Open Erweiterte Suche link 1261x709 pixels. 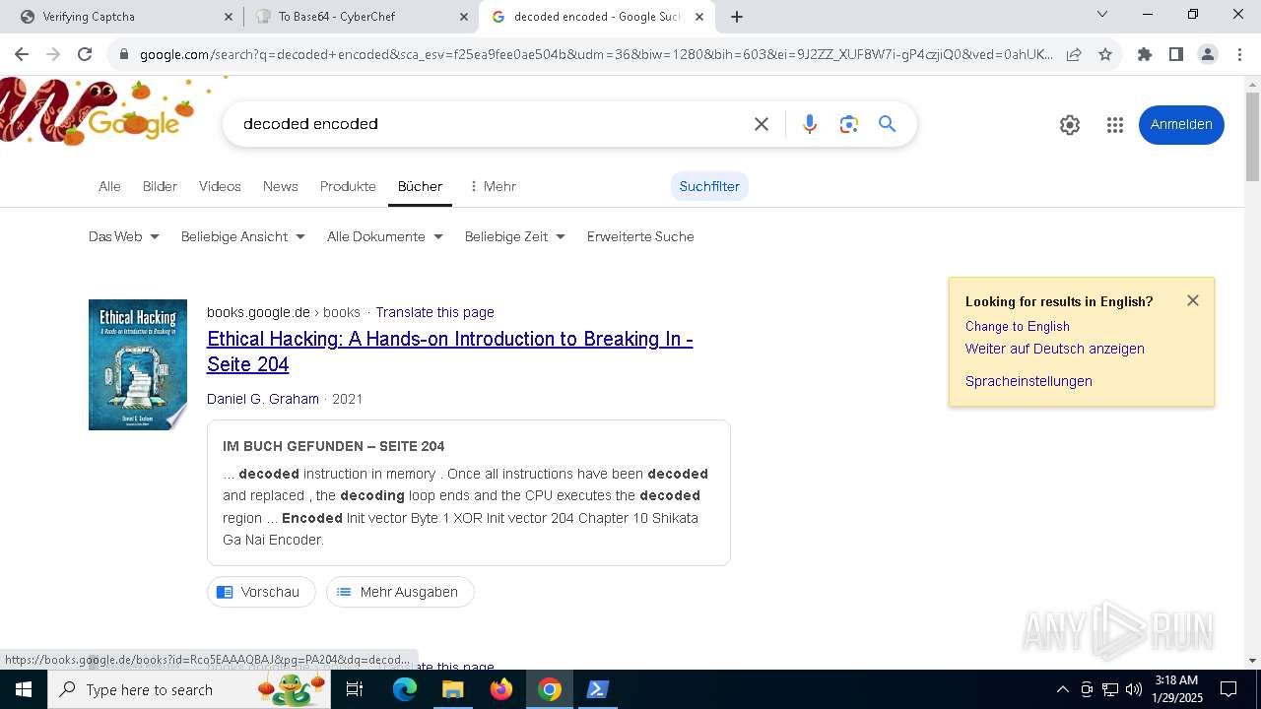[x=640, y=236]
